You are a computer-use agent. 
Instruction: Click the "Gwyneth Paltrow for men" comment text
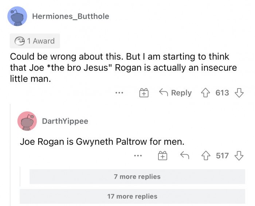tap(102, 141)
